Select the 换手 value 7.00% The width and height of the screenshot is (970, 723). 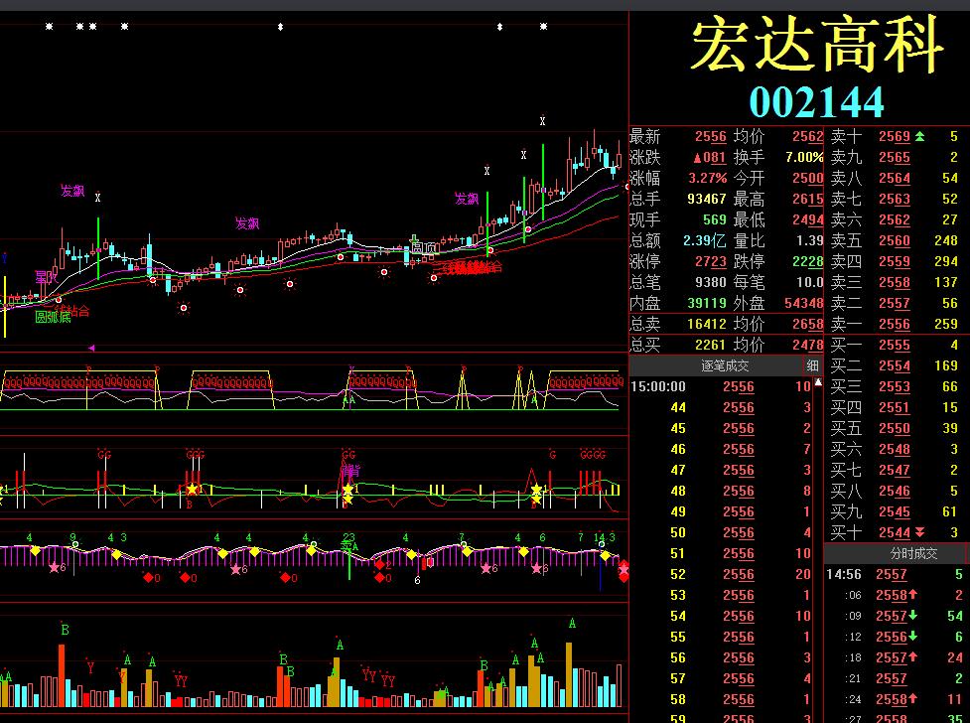(x=804, y=157)
